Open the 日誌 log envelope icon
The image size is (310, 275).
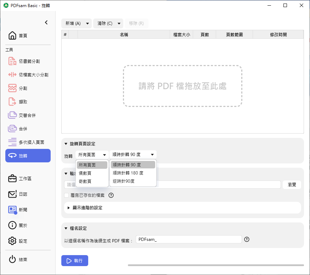click(x=12, y=194)
